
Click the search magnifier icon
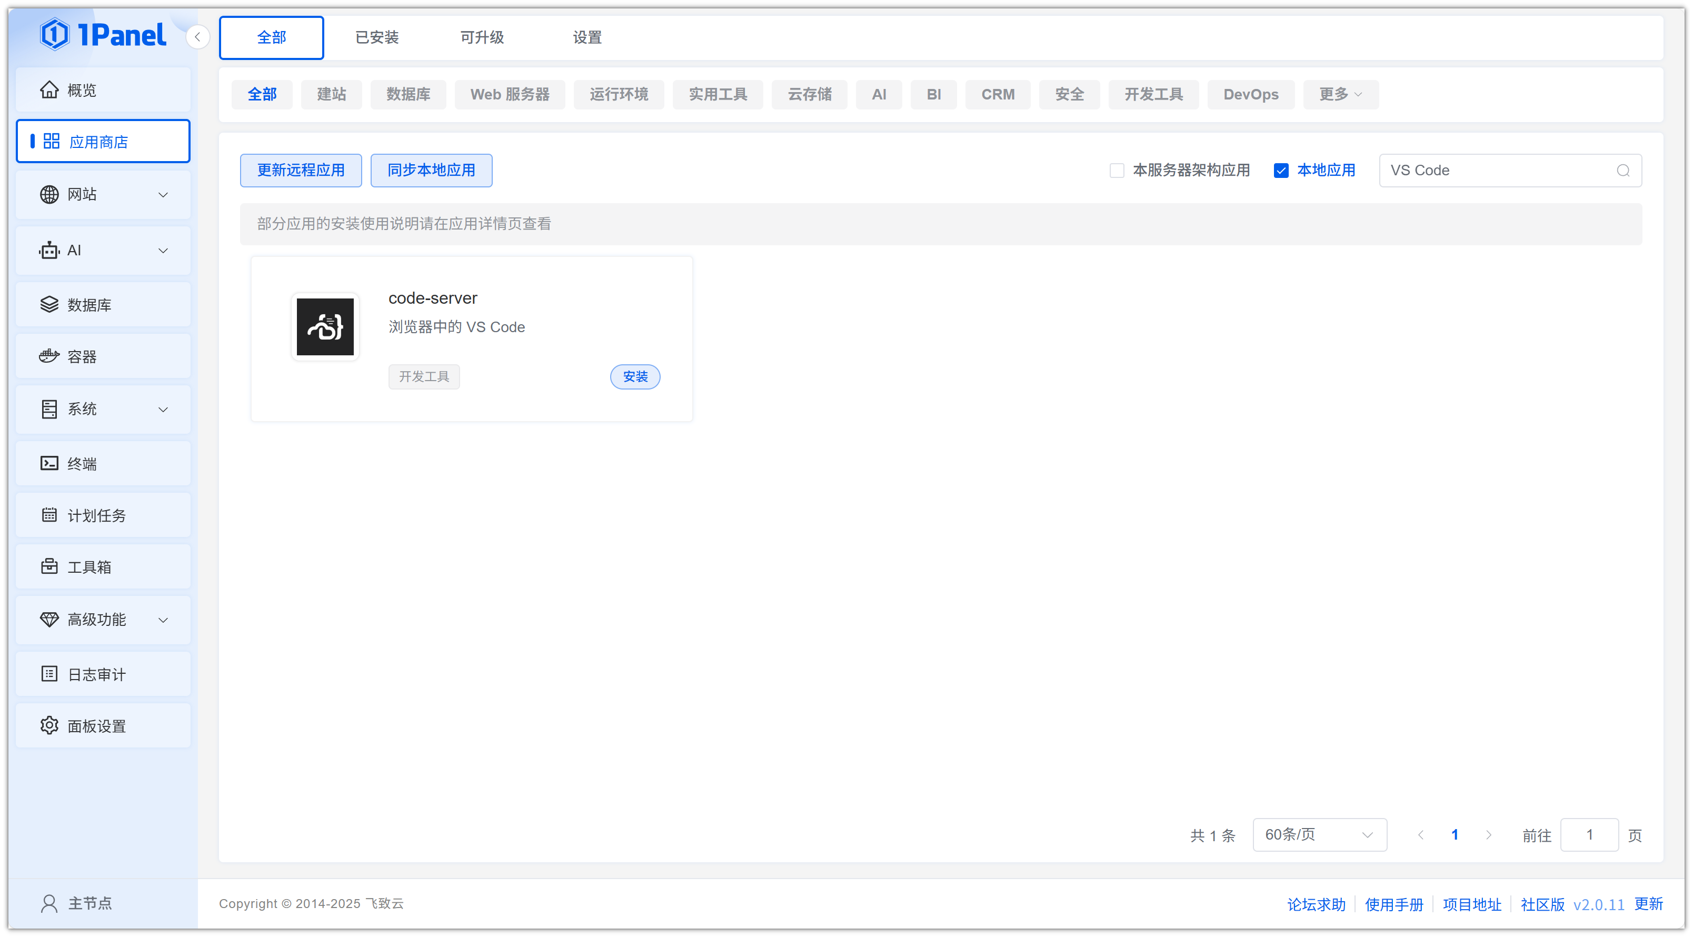tap(1622, 171)
